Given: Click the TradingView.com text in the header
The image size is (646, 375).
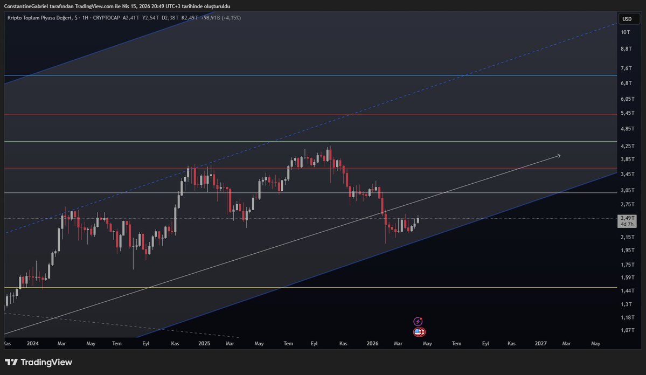Looking at the screenshot, I should click(94, 6).
